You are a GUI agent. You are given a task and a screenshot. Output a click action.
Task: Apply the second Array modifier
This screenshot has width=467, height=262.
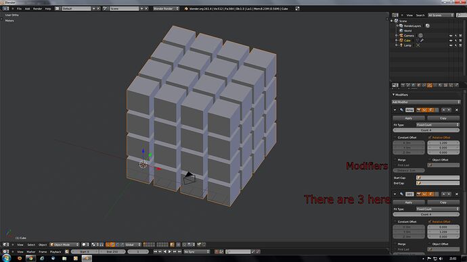click(409, 202)
